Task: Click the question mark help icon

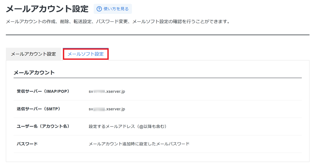Action: (x=99, y=9)
